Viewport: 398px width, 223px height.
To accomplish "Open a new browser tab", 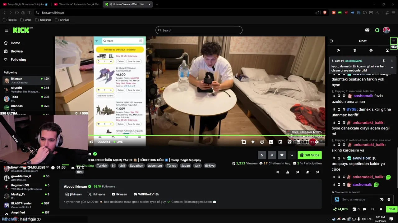I will [157, 4].
